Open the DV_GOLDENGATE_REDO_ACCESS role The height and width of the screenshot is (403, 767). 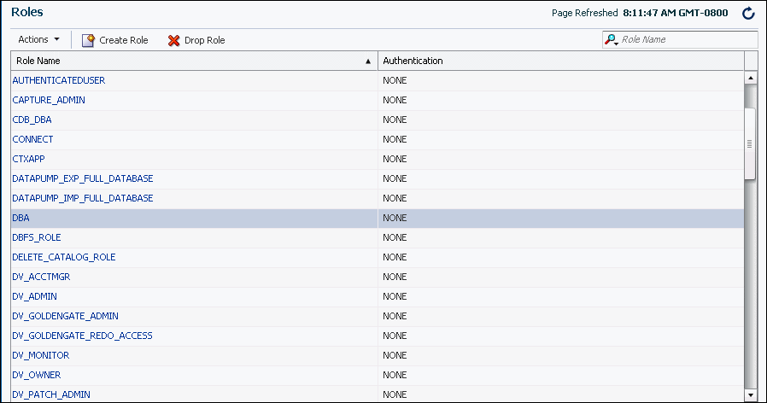(82, 336)
